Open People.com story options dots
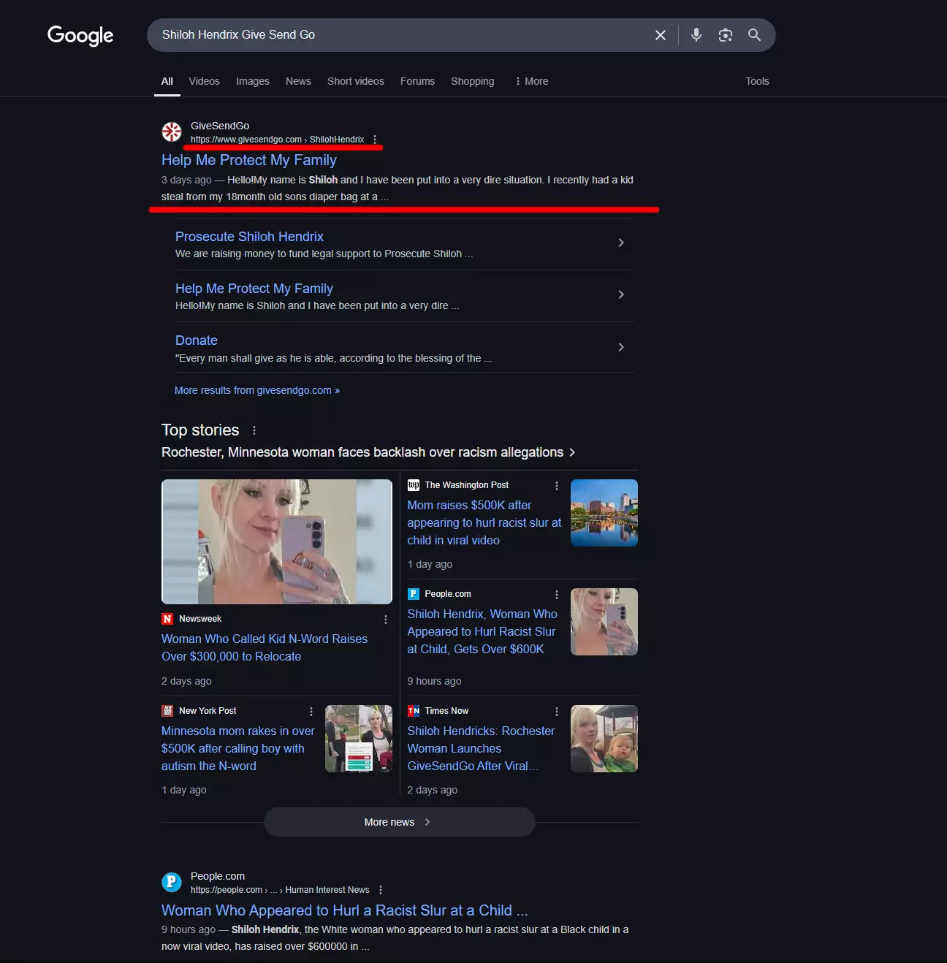Image resolution: width=947 pixels, height=963 pixels. (x=557, y=595)
